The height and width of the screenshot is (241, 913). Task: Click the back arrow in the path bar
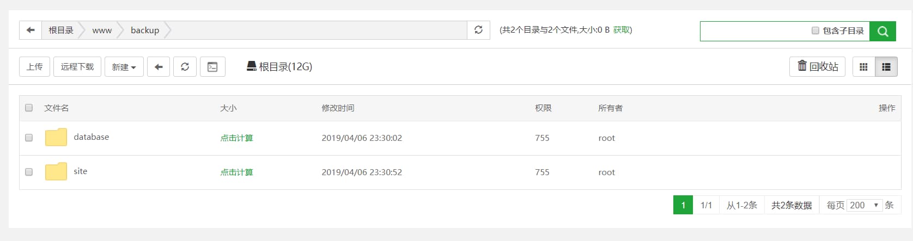31,30
